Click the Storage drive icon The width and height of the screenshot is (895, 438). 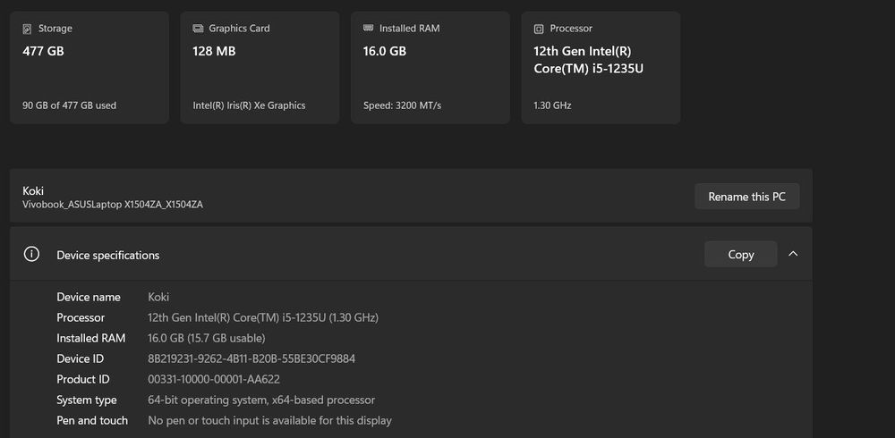28,29
